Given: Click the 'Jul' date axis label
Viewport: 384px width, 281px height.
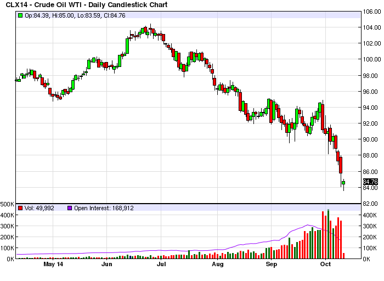Looking at the screenshot, I should point(161,264).
